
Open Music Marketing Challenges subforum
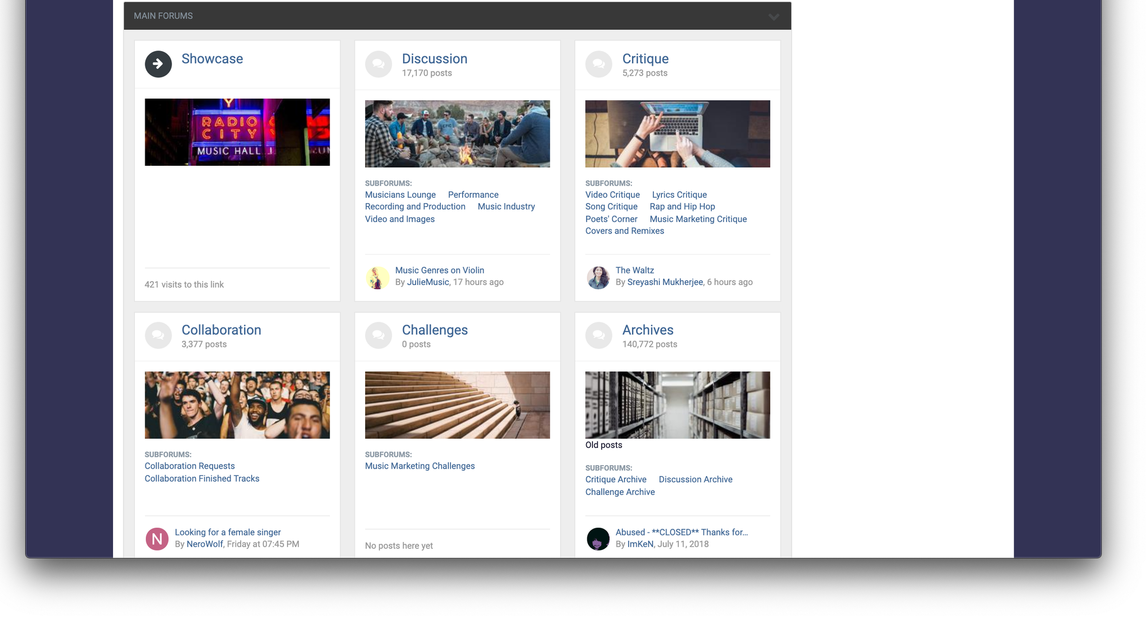[420, 466]
